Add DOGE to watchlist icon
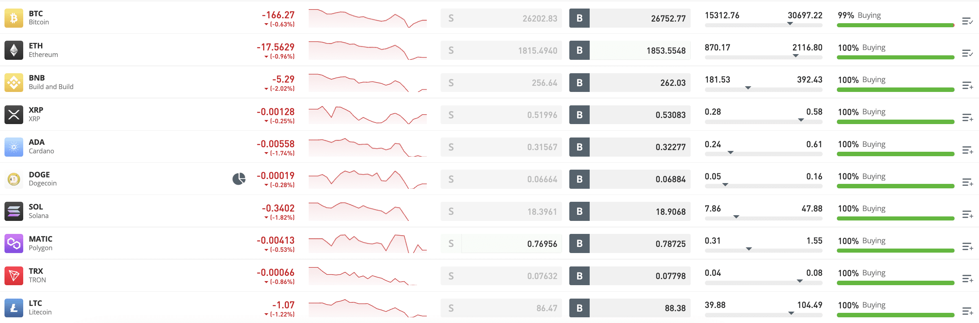This screenshot has width=979, height=323. pos(968,182)
